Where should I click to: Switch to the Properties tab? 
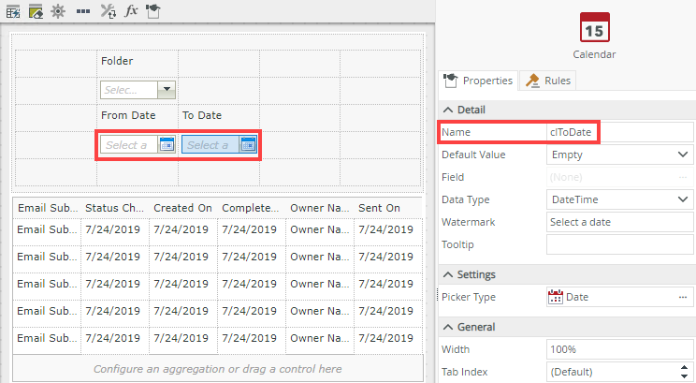[x=478, y=81]
